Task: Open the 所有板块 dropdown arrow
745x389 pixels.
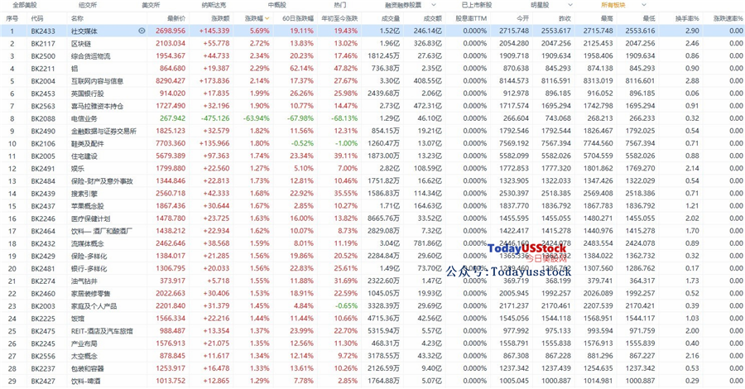Action: (644, 5)
